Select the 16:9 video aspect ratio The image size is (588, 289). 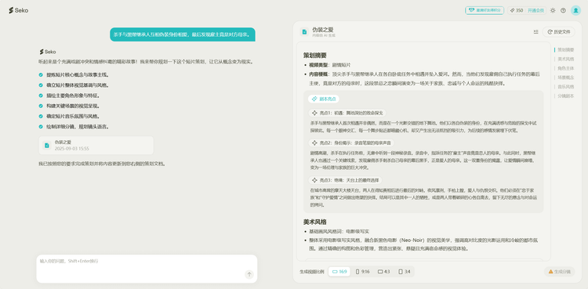click(x=339, y=272)
